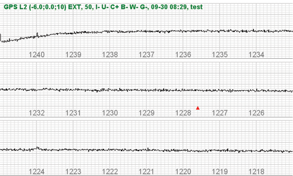The image size is (293, 176).
Task: Select time label 1237
Action: (146, 55)
